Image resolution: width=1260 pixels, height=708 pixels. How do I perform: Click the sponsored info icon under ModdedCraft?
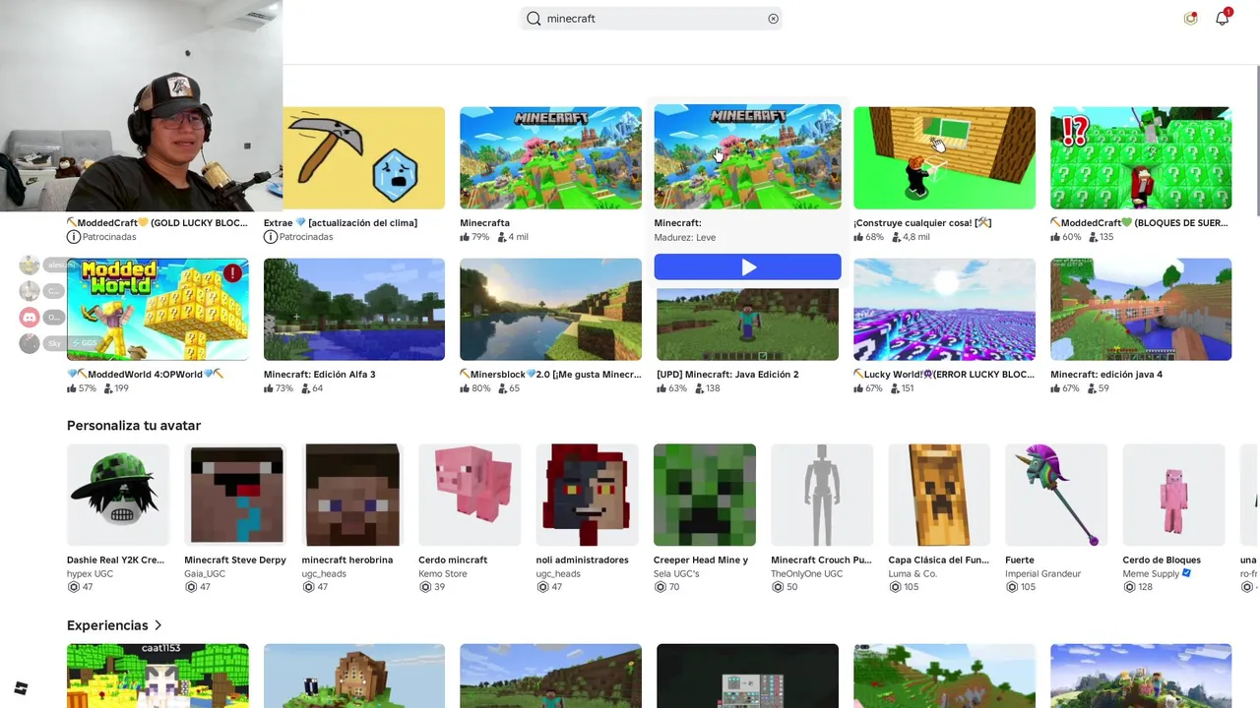(x=73, y=237)
